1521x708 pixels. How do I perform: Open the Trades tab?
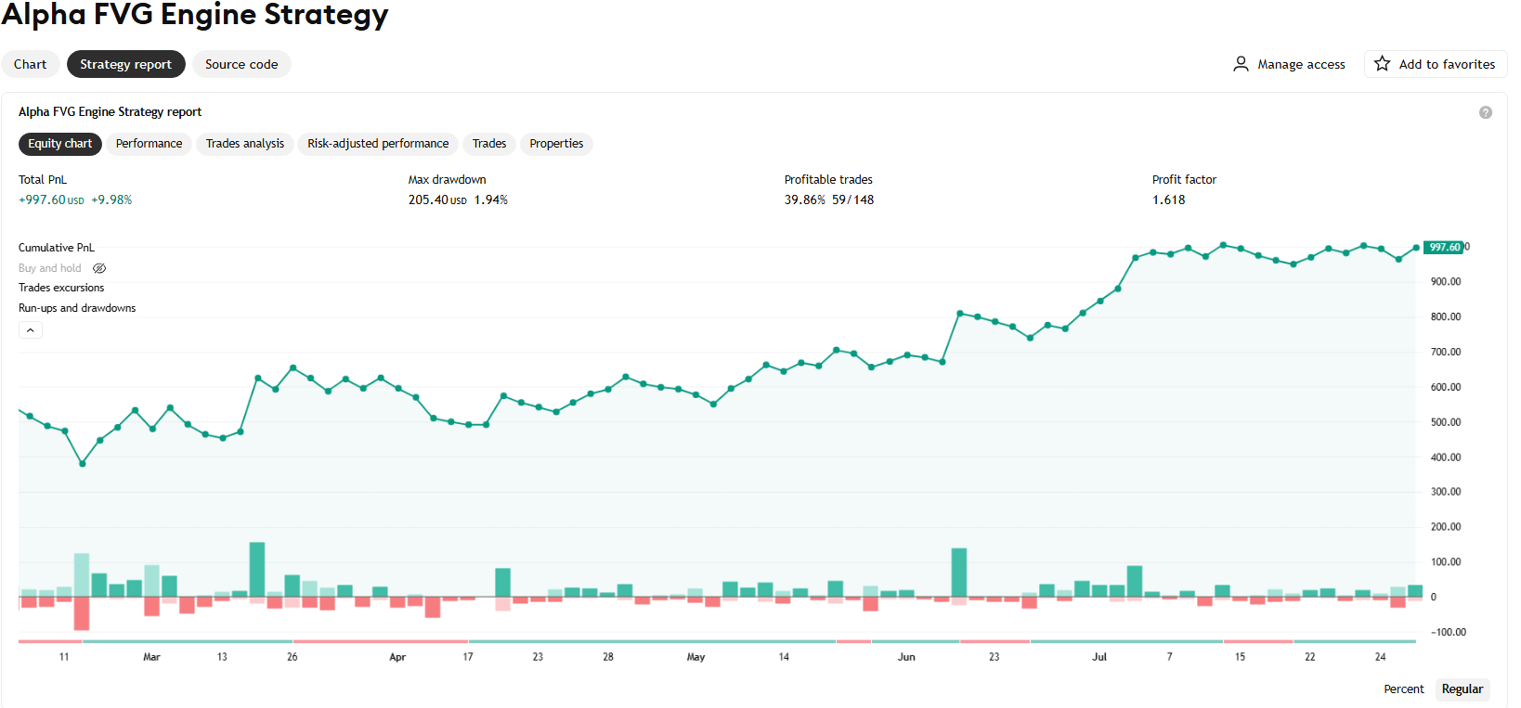pyautogui.click(x=489, y=144)
